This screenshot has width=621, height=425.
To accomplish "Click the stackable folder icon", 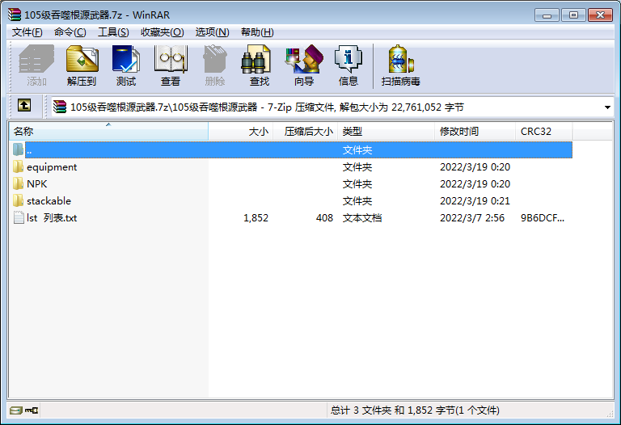I will 19,200.
